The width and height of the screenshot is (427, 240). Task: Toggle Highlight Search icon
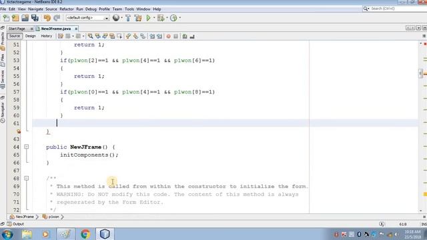coord(112,36)
